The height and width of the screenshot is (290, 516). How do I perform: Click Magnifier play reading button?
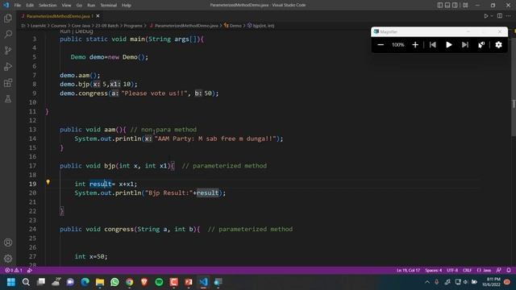pos(449,45)
